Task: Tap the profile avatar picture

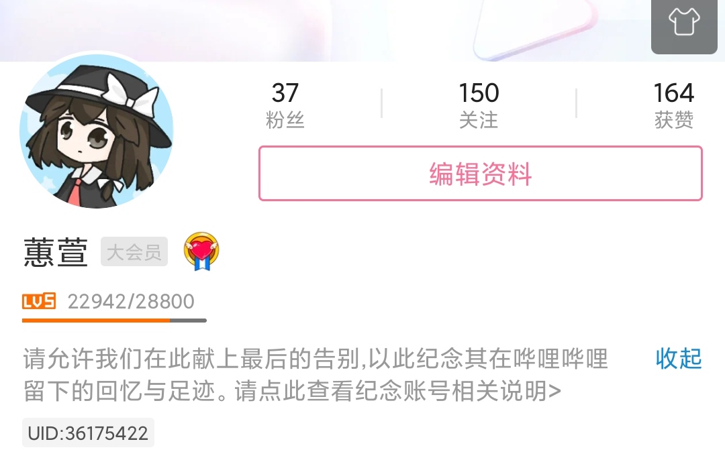Action: tap(96, 131)
